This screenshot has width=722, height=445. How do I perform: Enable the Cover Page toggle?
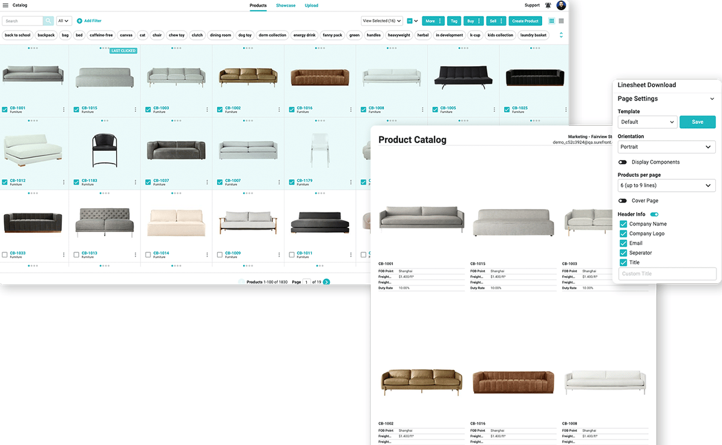tap(623, 200)
